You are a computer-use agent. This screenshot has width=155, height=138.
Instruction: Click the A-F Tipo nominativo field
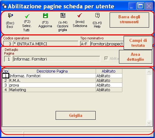84,44
